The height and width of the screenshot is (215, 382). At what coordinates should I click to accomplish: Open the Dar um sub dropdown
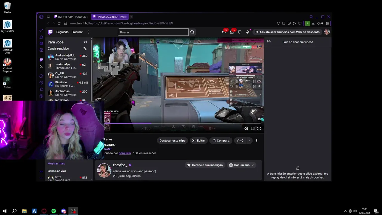pos(242,165)
